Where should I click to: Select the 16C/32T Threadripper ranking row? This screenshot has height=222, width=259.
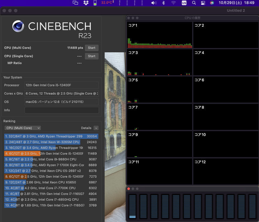tap(51, 148)
